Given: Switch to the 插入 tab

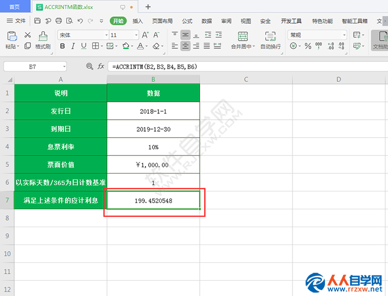Looking at the screenshot, I should pos(138,21).
